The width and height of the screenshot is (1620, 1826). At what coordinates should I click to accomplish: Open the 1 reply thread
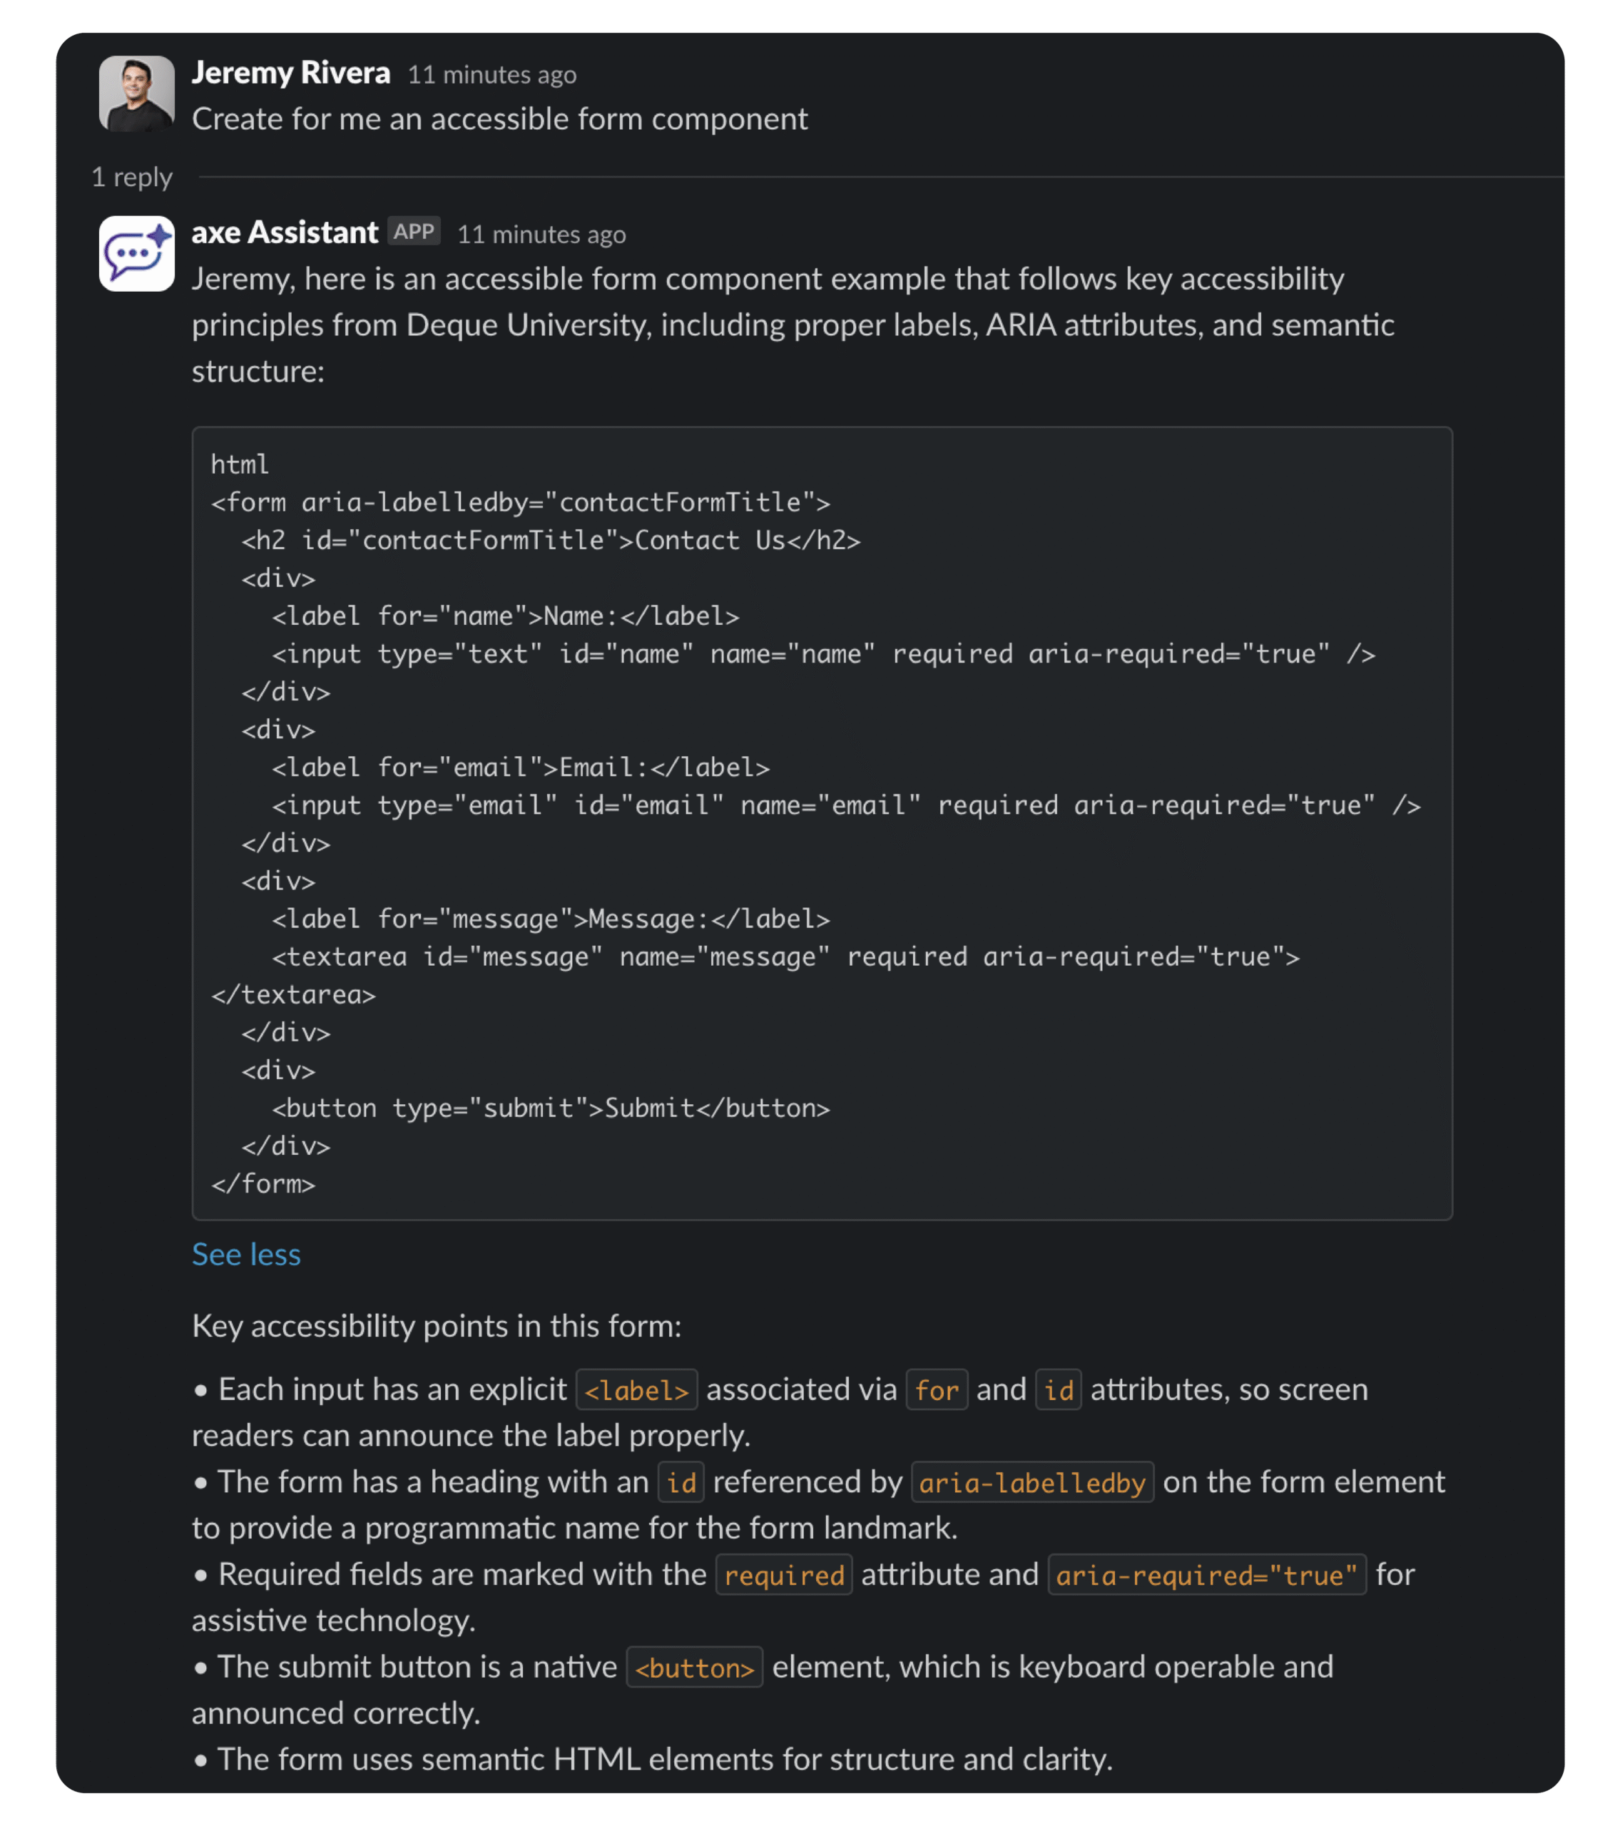[131, 178]
